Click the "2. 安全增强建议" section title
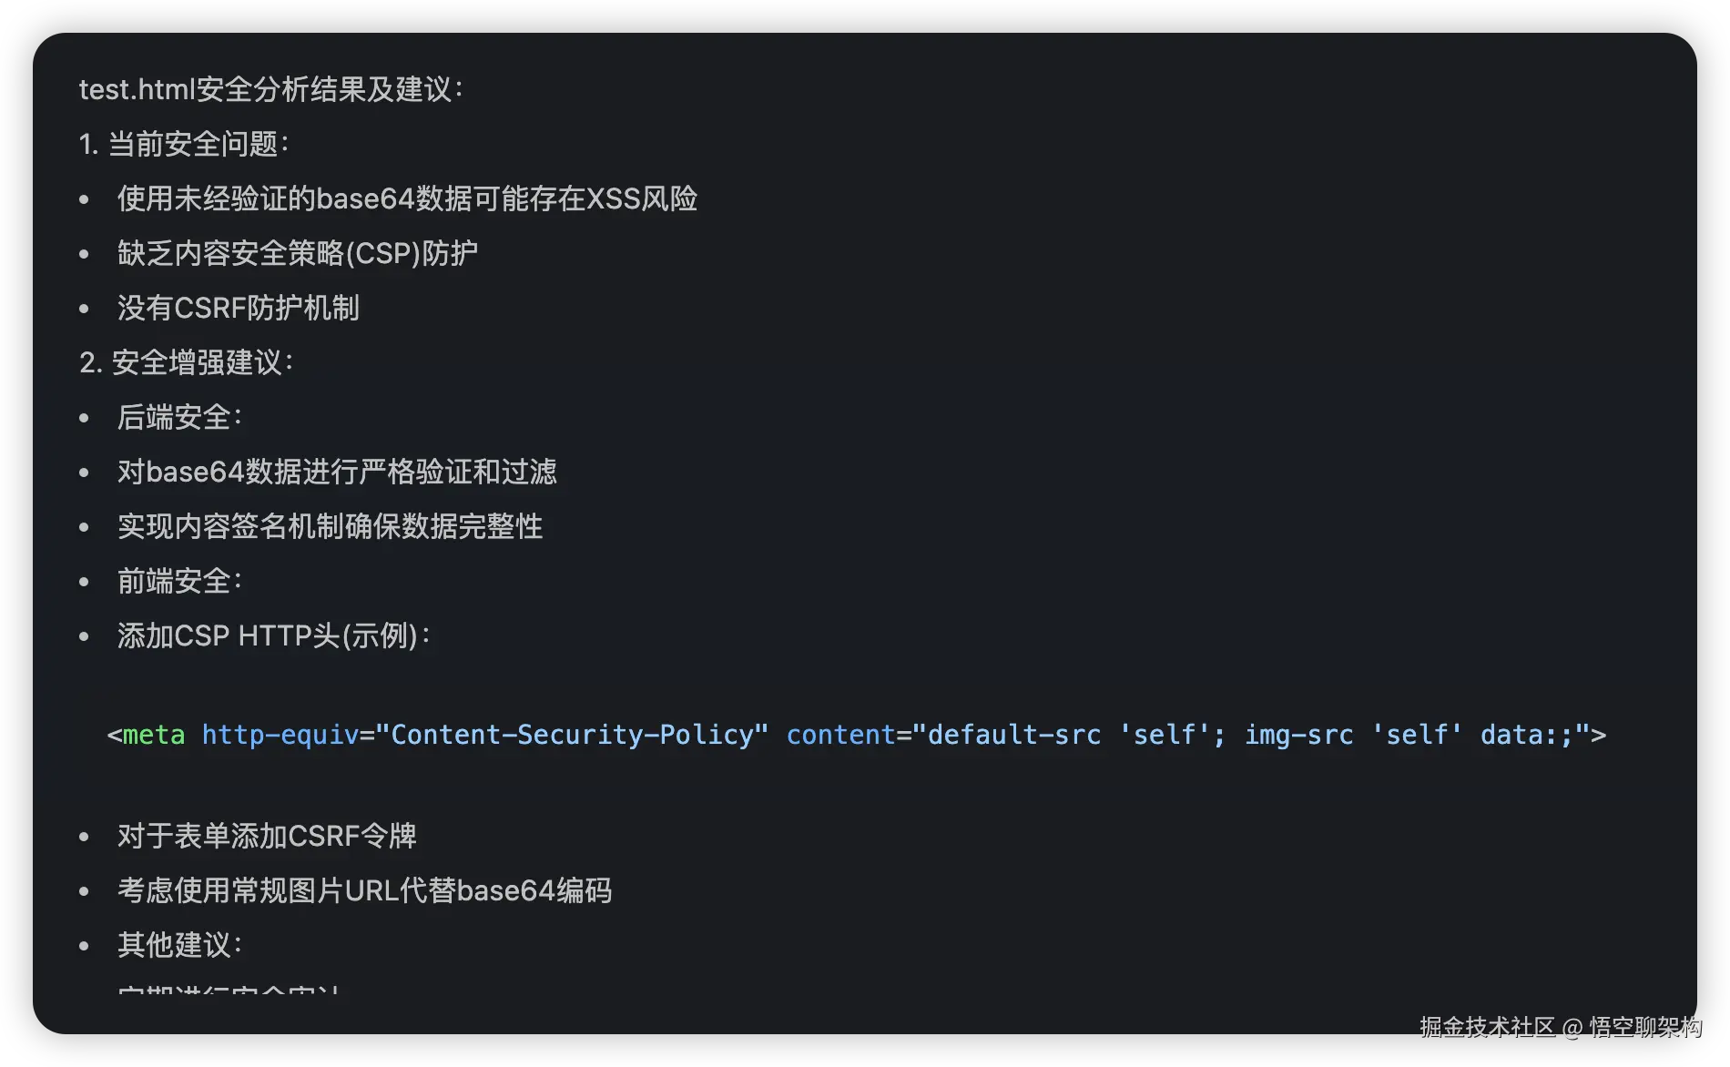The width and height of the screenshot is (1730, 1067). pos(186,362)
